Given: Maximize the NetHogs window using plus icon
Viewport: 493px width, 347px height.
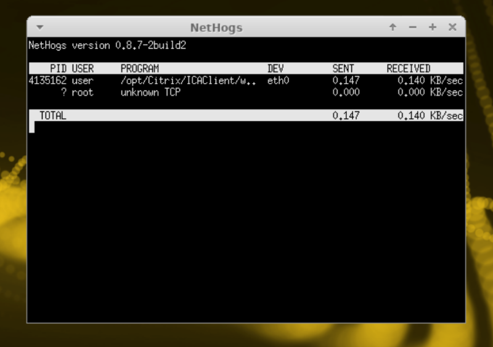Looking at the screenshot, I should coord(432,28).
